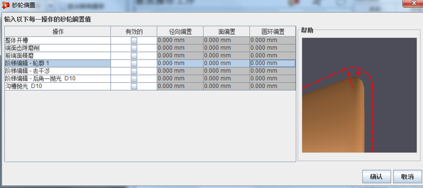Click the 径向偏置 column header
The width and height of the screenshot is (423, 188).
coord(180,31)
